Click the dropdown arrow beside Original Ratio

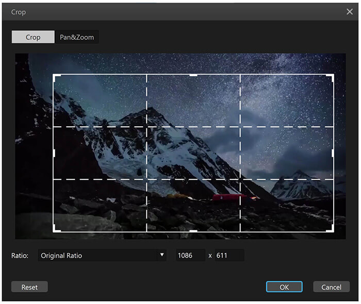click(162, 255)
